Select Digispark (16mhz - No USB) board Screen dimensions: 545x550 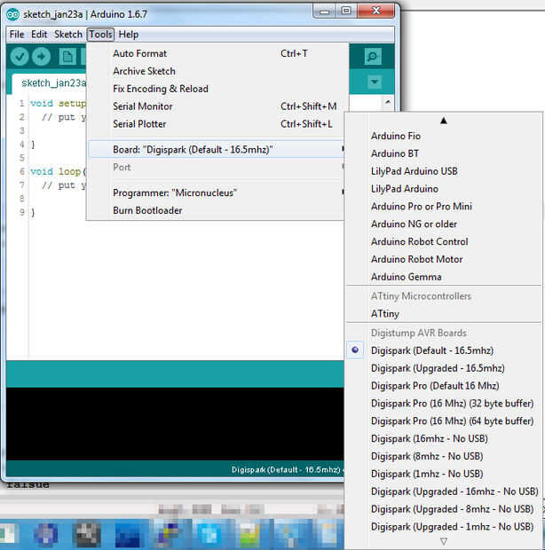pos(444,438)
